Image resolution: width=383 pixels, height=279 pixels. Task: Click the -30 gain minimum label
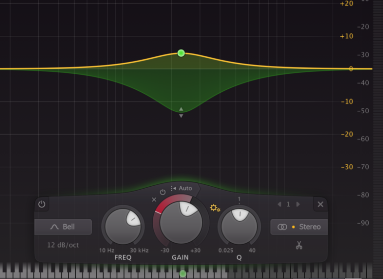[x=165, y=251]
